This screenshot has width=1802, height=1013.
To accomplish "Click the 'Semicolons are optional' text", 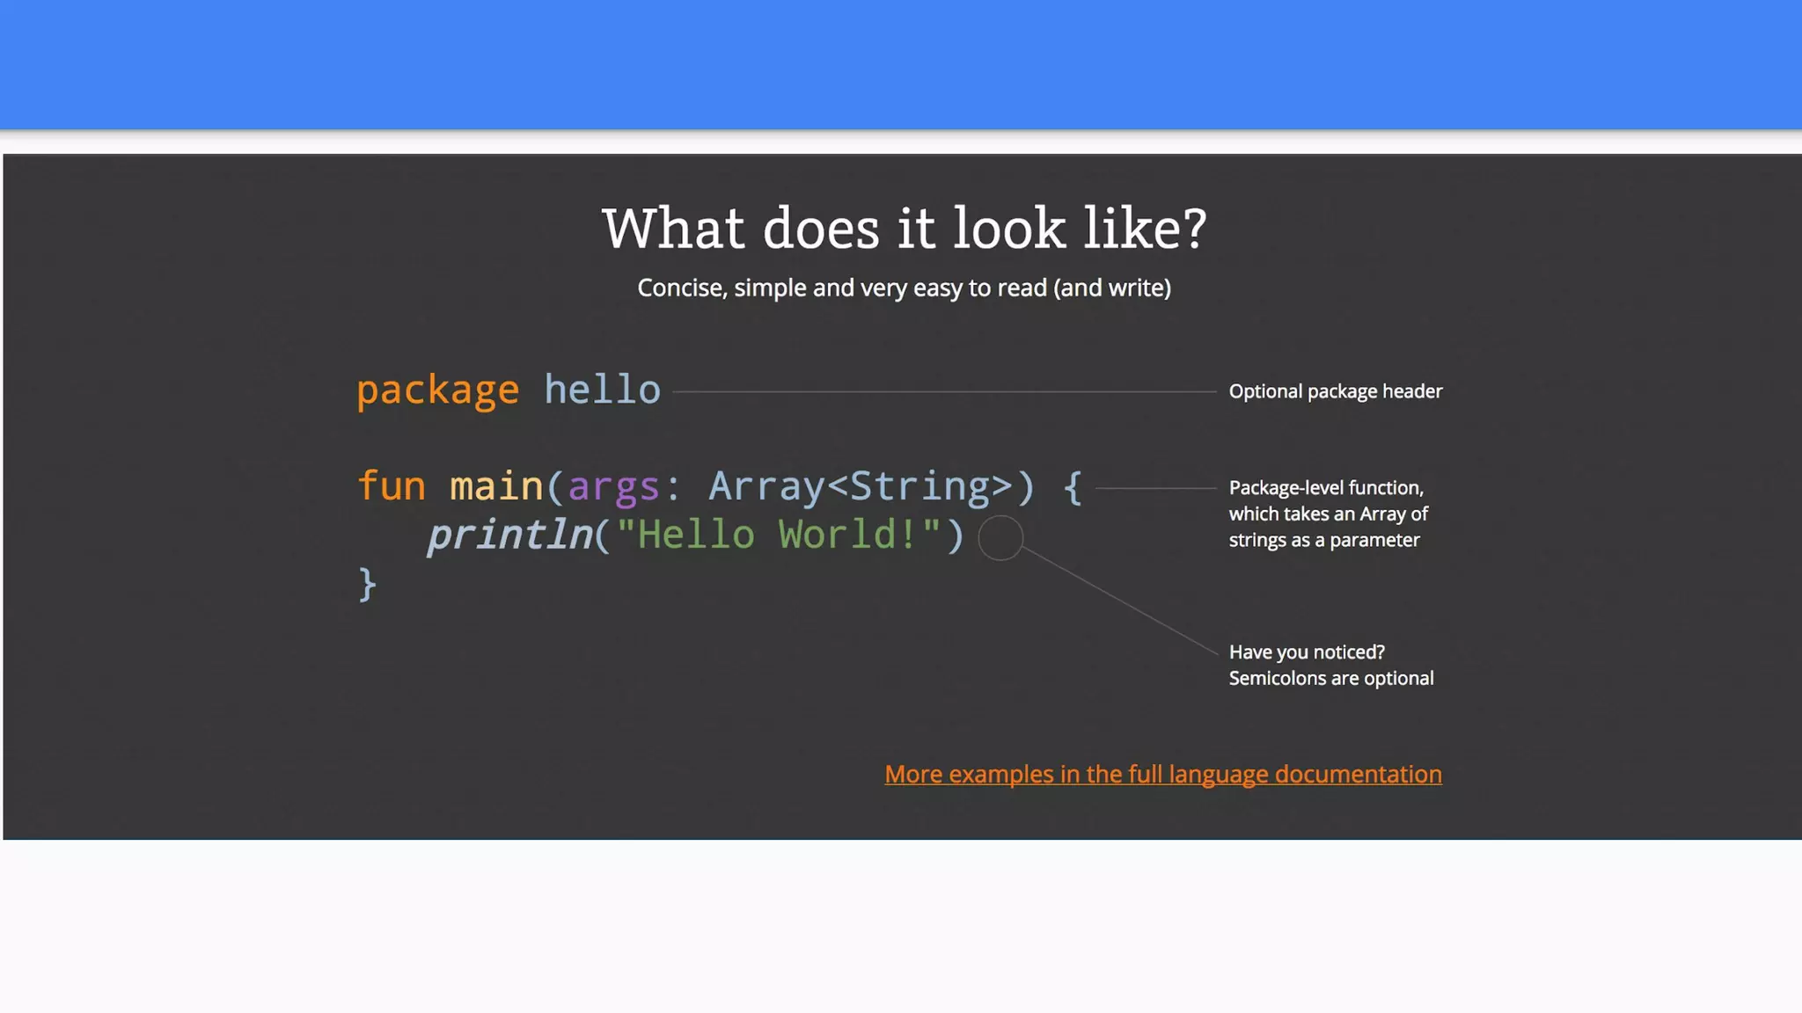I will click(1330, 679).
